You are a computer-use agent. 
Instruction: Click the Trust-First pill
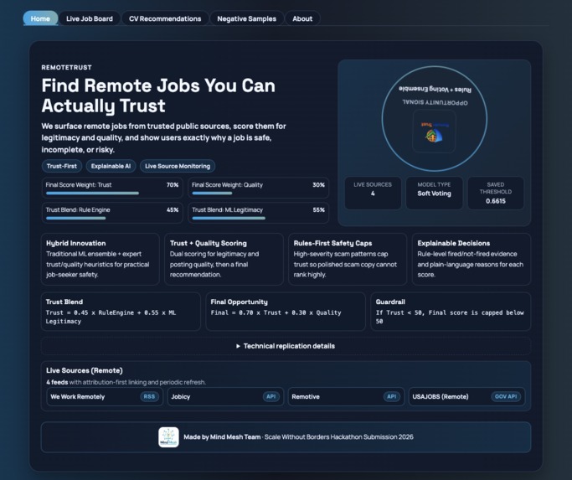pos(62,166)
